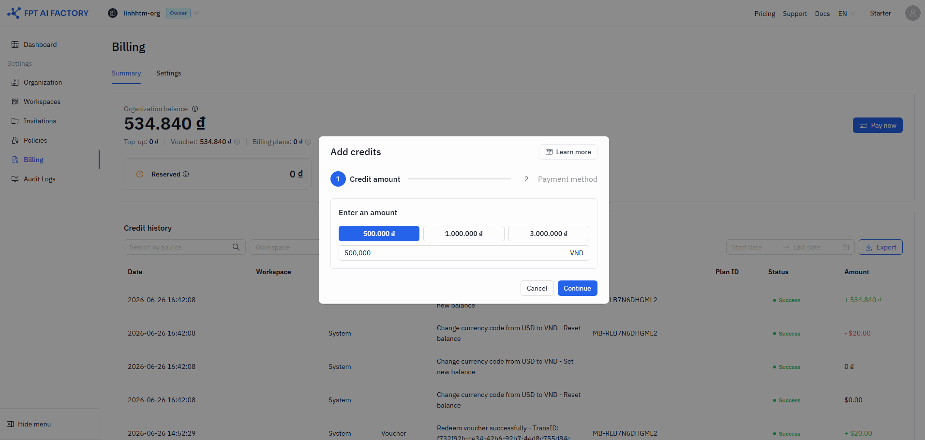Viewport: 925px width, 440px height.
Task: Open the Workspace filter dropdown
Action: pyautogui.click(x=284, y=247)
